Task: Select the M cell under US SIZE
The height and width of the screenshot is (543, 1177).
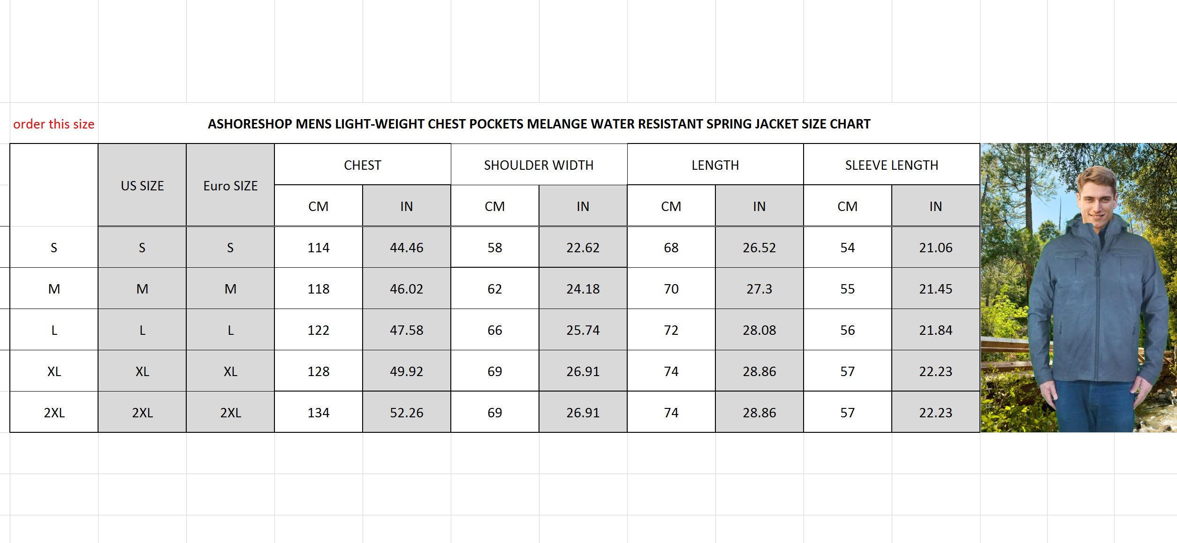Action: 142,289
